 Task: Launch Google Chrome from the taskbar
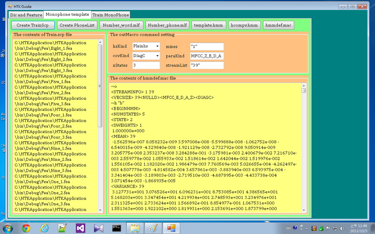[x=26, y=228]
